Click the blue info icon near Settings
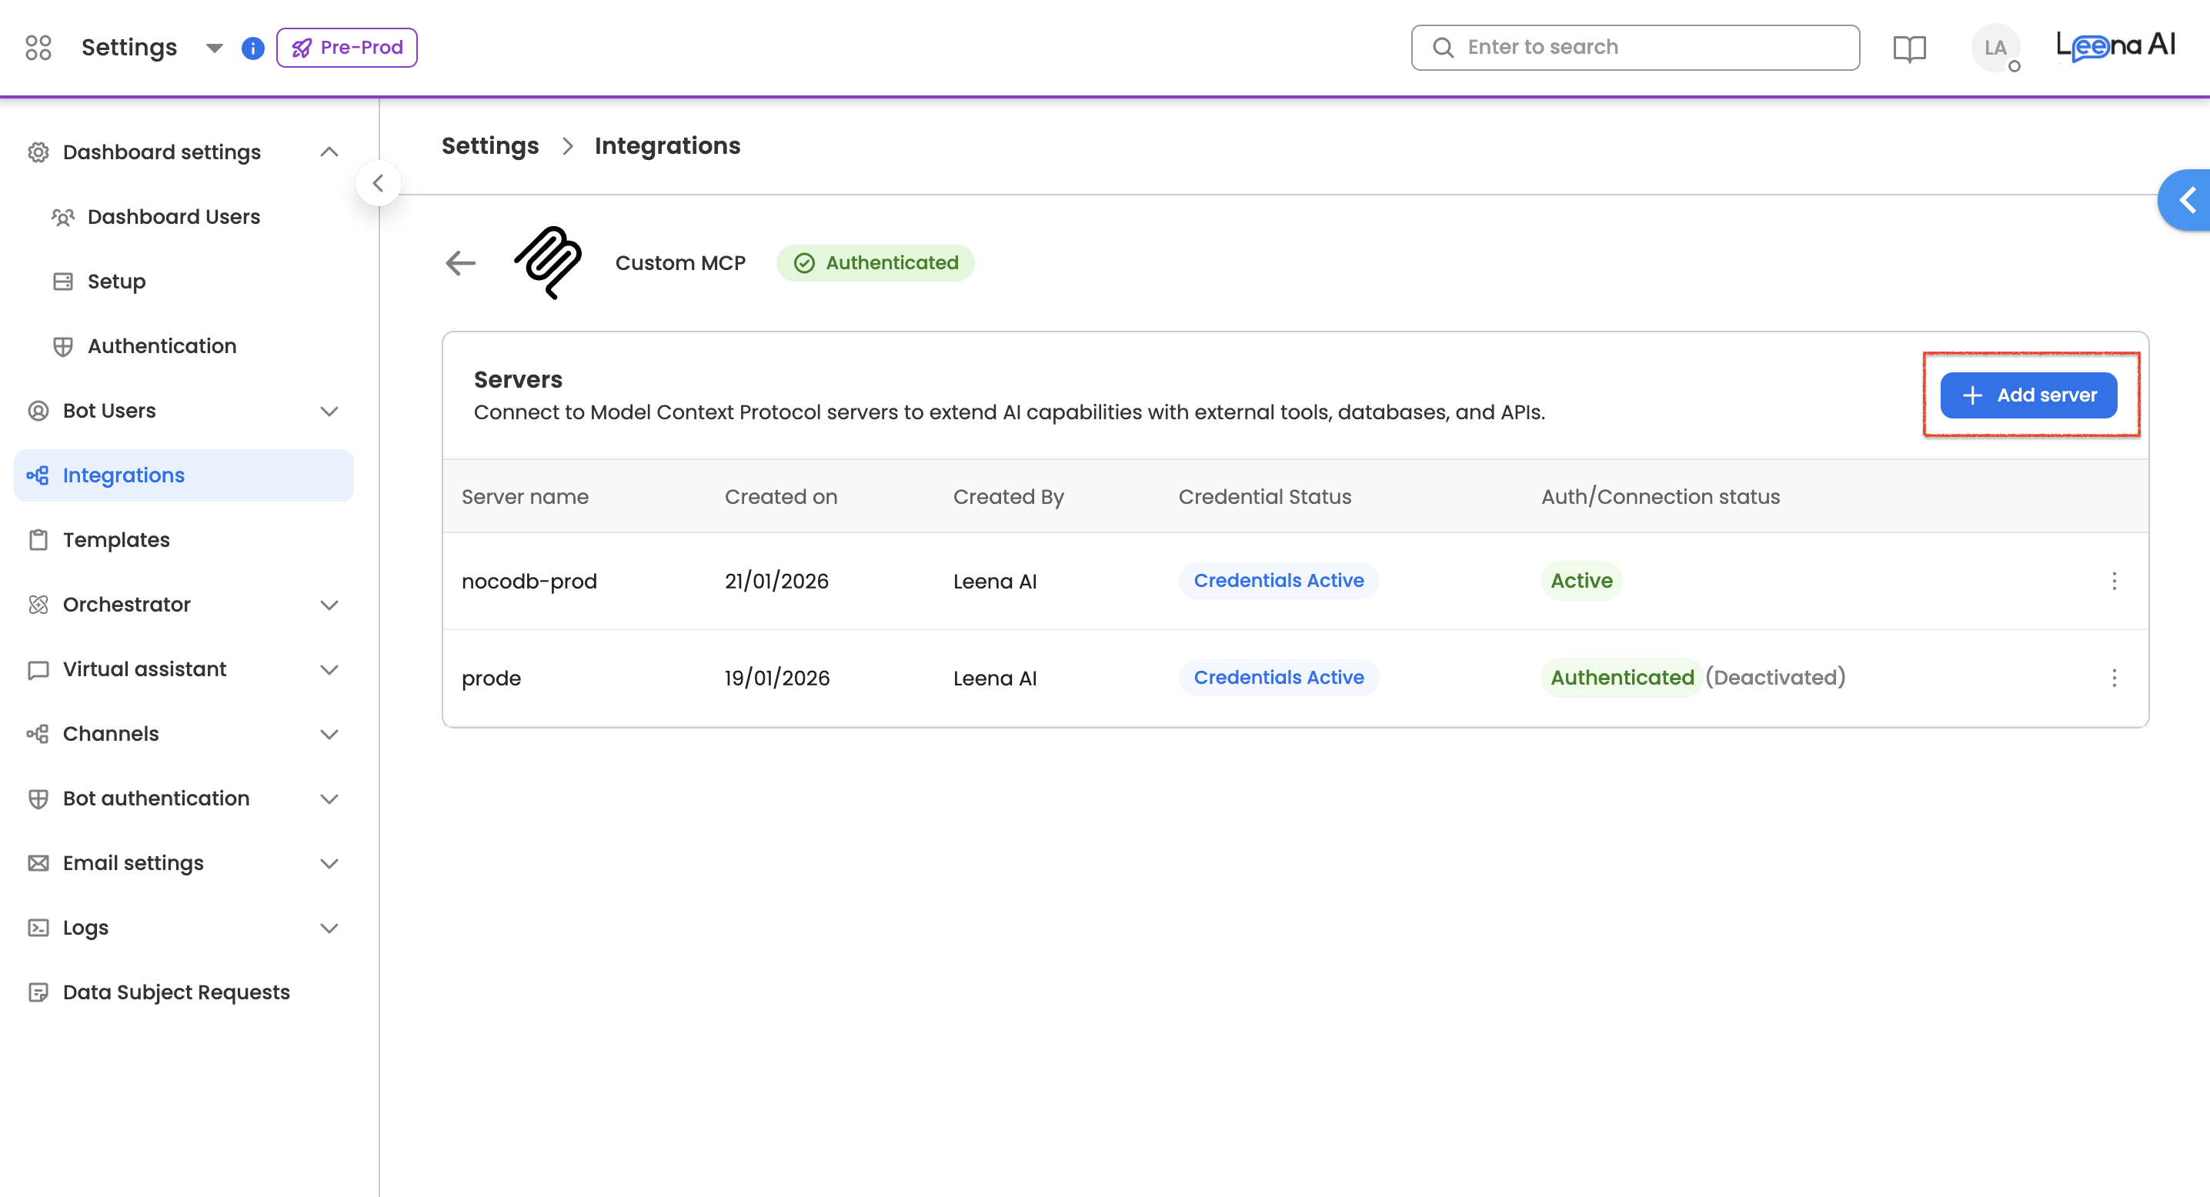2210x1197 pixels. tap(252, 48)
